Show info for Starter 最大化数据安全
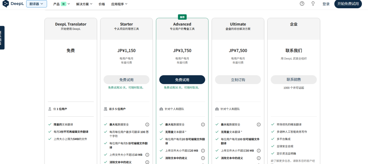The image size is (368, 164). click(x=147, y=125)
